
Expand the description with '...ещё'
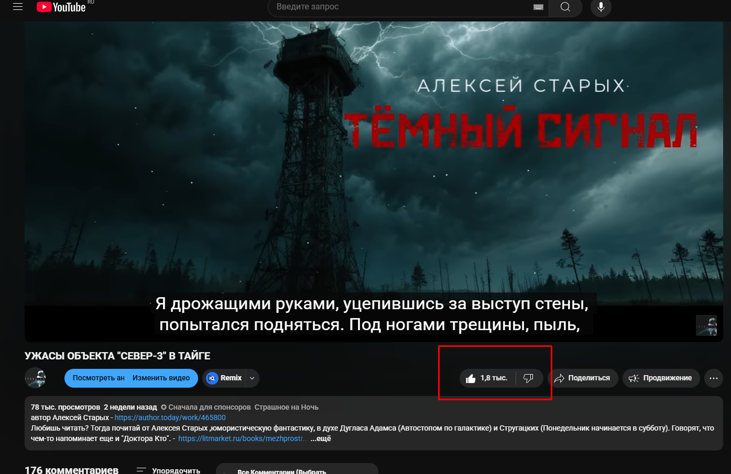point(321,438)
